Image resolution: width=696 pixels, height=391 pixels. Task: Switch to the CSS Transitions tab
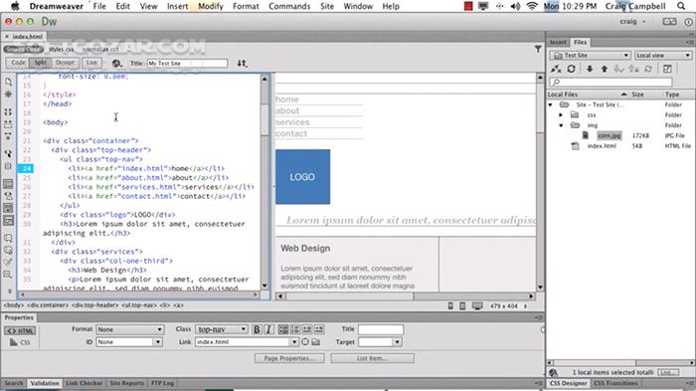[615, 383]
